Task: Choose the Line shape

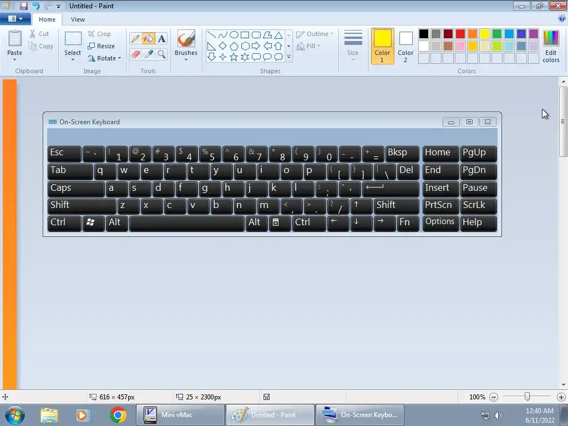Action: pyautogui.click(x=212, y=35)
